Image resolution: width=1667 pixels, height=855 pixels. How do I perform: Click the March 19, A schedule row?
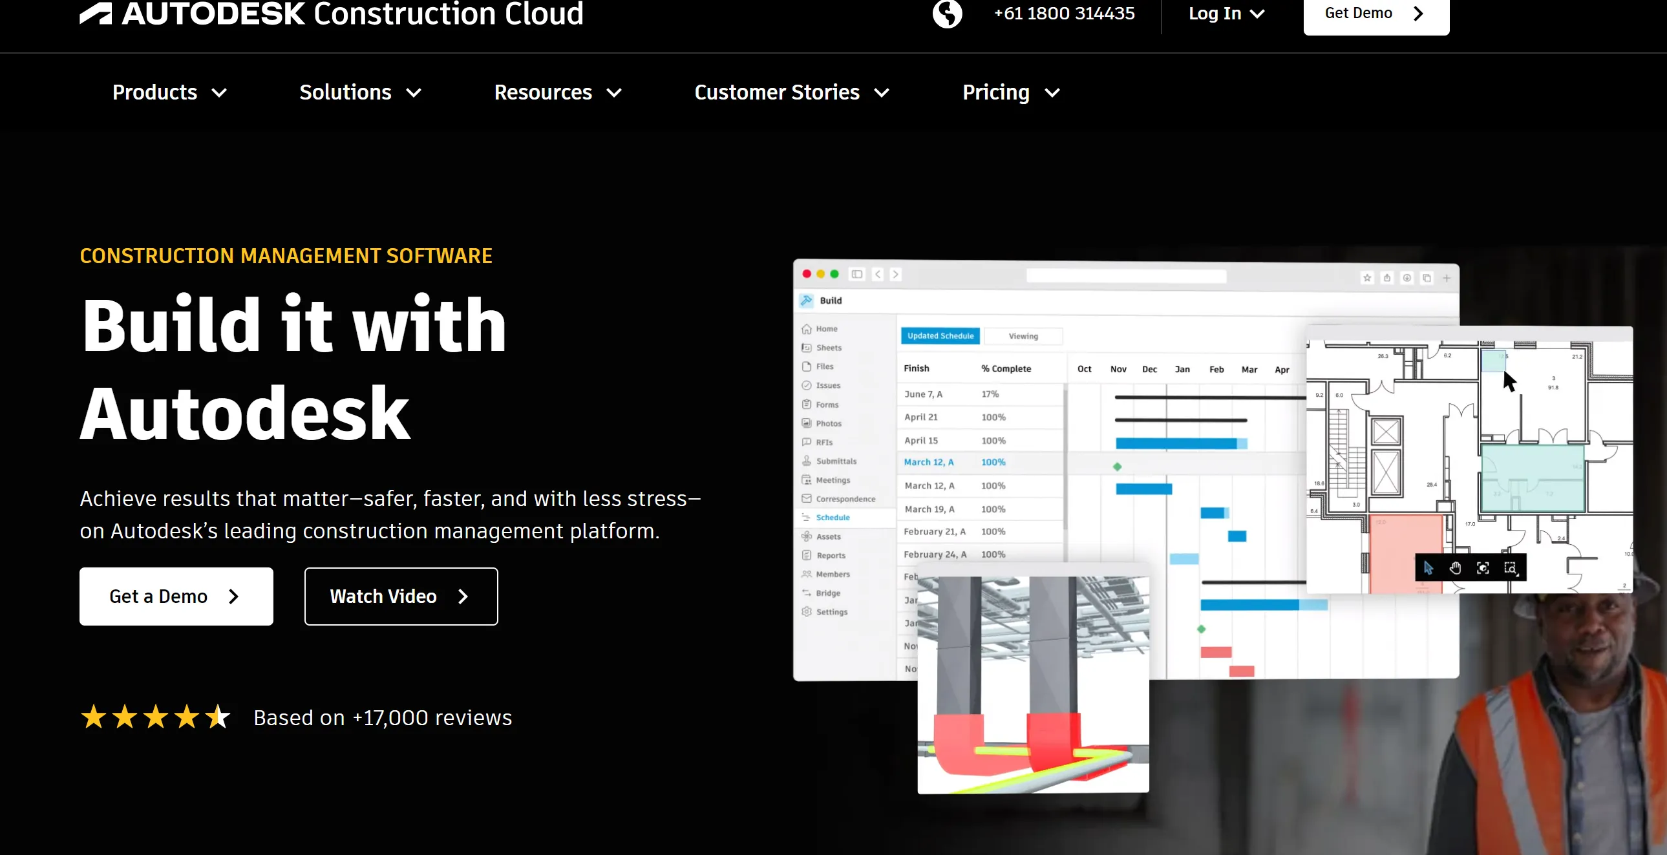[981, 509]
